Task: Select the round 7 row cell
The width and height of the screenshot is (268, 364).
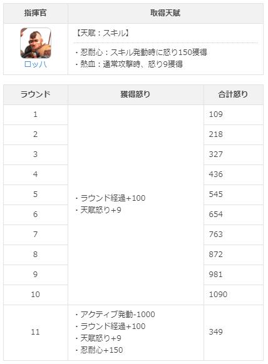Action: [x=36, y=235]
